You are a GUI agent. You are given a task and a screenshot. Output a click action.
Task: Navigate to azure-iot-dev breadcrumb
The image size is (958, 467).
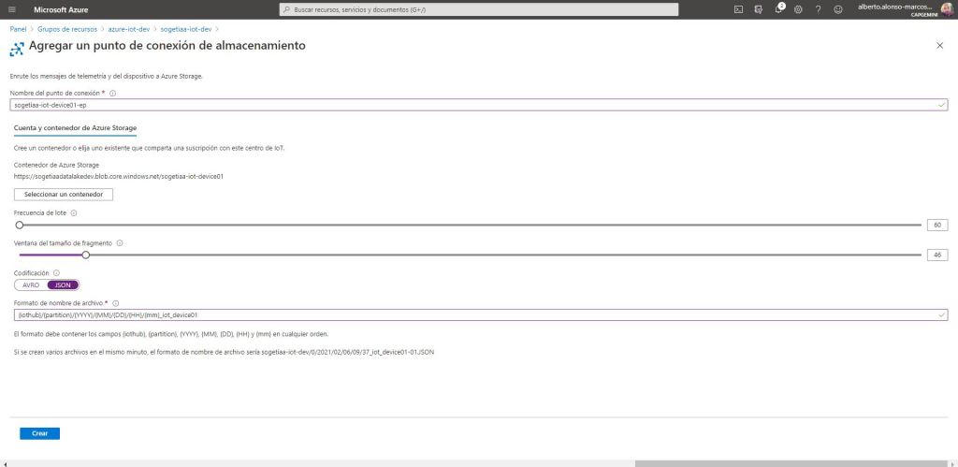click(x=129, y=29)
